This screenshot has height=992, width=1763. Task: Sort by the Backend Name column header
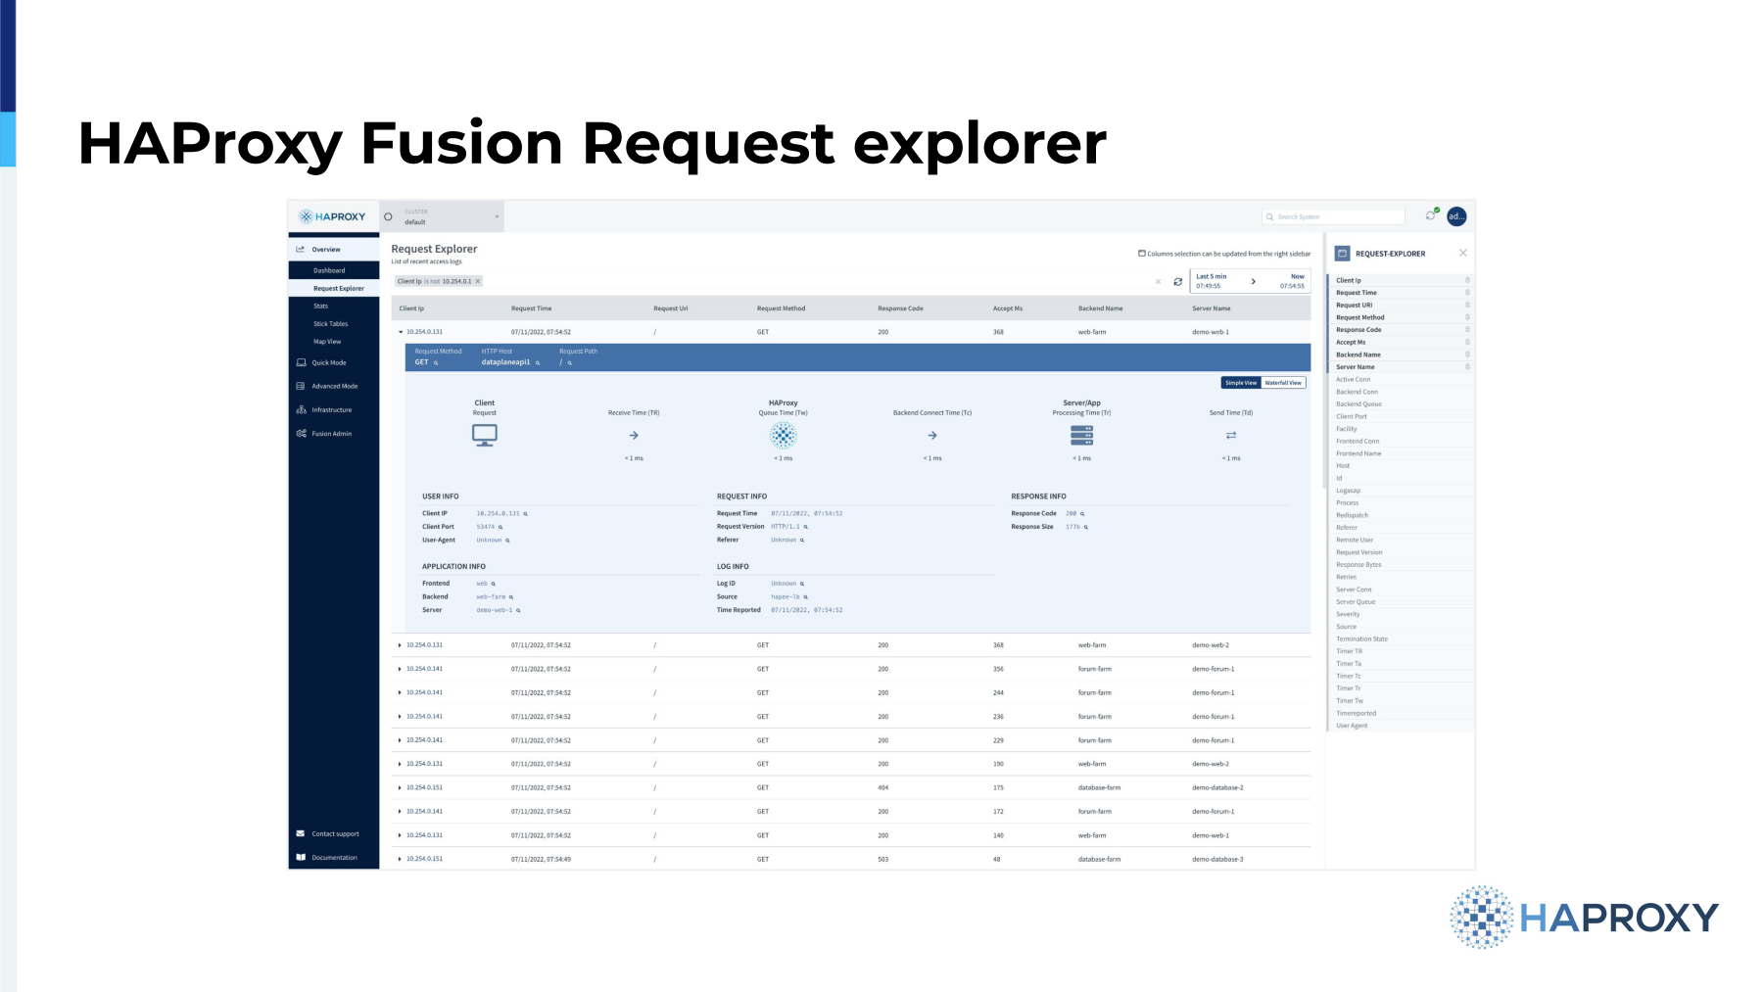(x=1101, y=308)
